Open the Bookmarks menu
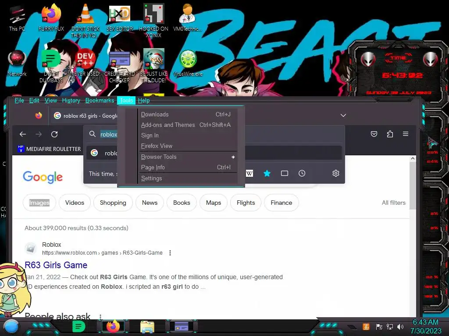The image size is (449, 336). coord(100,100)
